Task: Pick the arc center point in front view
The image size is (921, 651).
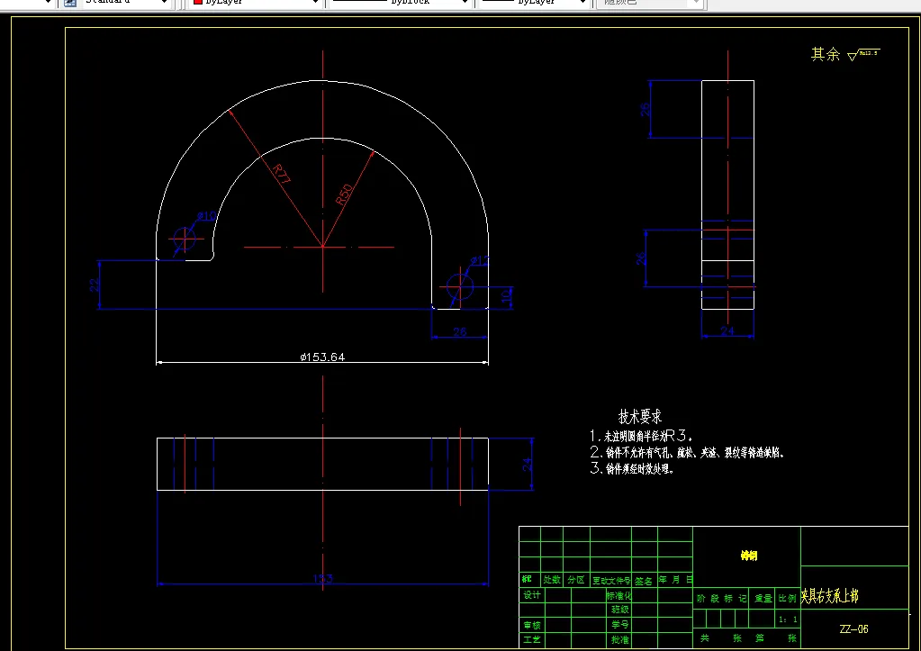Action: pyautogui.click(x=322, y=247)
